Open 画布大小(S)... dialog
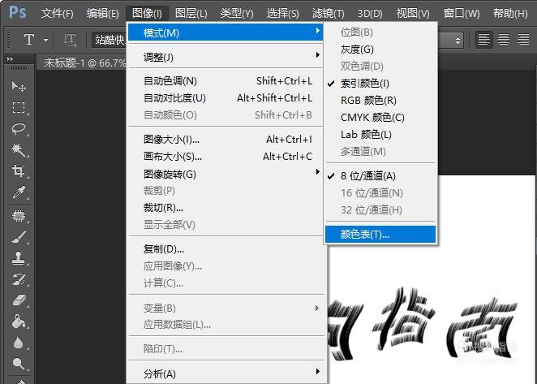The image size is (537, 384). pos(226,157)
